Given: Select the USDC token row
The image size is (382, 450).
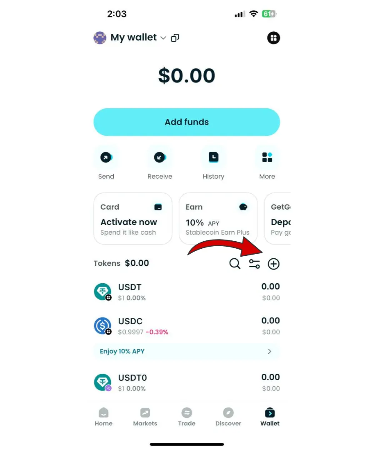Looking at the screenshot, I should coord(187,326).
